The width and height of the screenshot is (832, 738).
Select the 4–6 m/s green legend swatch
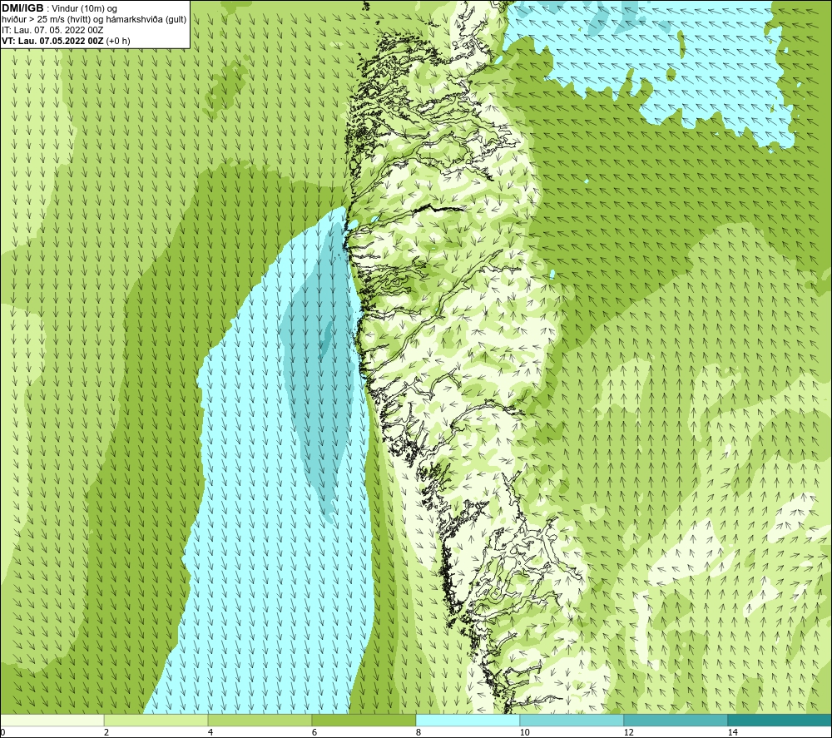[260, 720]
